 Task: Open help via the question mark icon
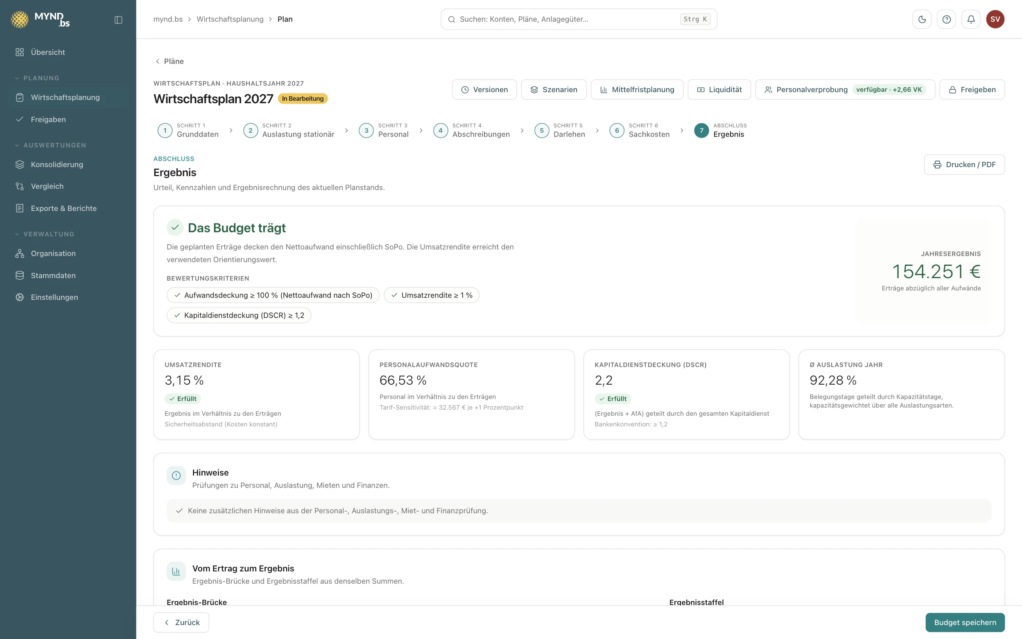click(946, 19)
